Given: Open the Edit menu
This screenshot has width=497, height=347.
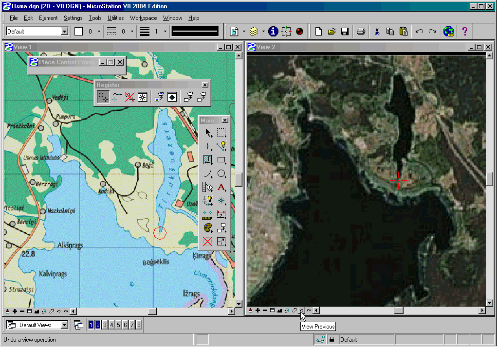Looking at the screenshot, I should pos(28,18).
